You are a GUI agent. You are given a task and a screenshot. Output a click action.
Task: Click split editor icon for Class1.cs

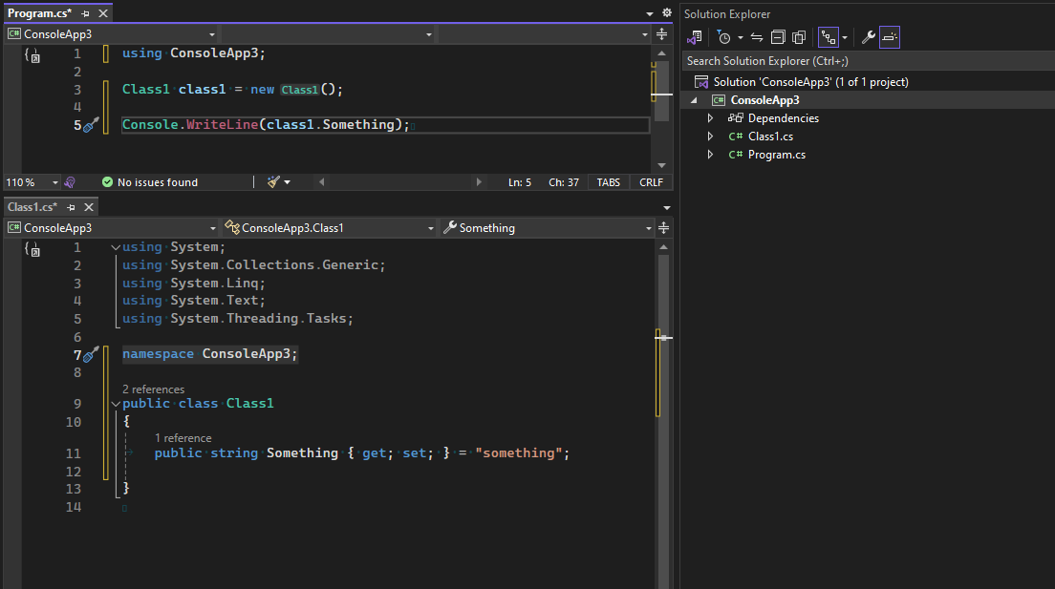tap(663, 228)
